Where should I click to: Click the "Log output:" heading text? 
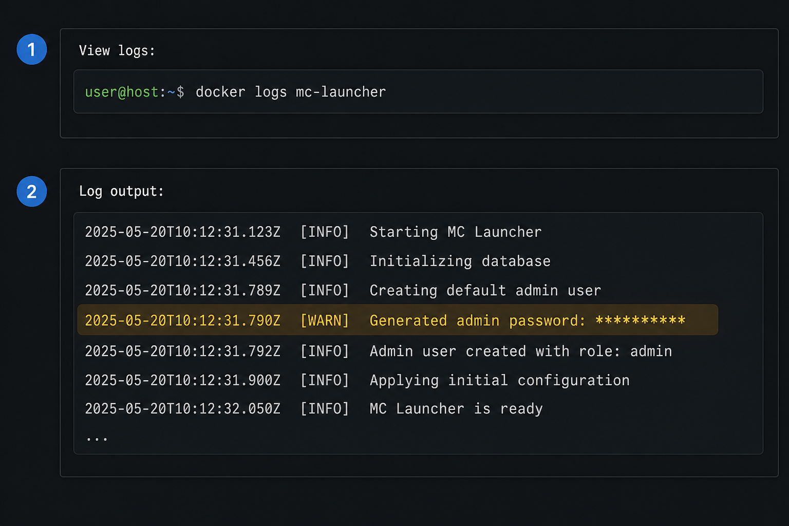pyautogui.click(x=121, y=191)
